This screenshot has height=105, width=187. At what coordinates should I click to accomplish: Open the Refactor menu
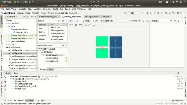[47, 9]
